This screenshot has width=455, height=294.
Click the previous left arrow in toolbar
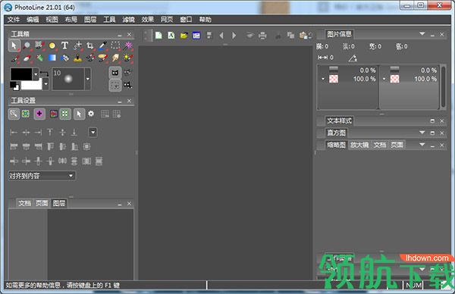click(x=221, y=36)
